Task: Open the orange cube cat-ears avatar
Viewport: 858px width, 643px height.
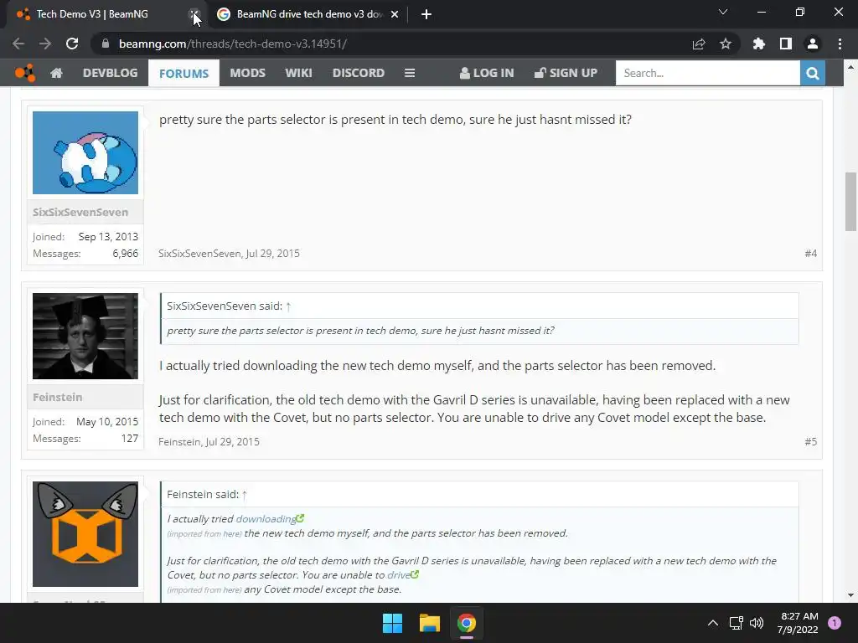Action: [85, 534]
